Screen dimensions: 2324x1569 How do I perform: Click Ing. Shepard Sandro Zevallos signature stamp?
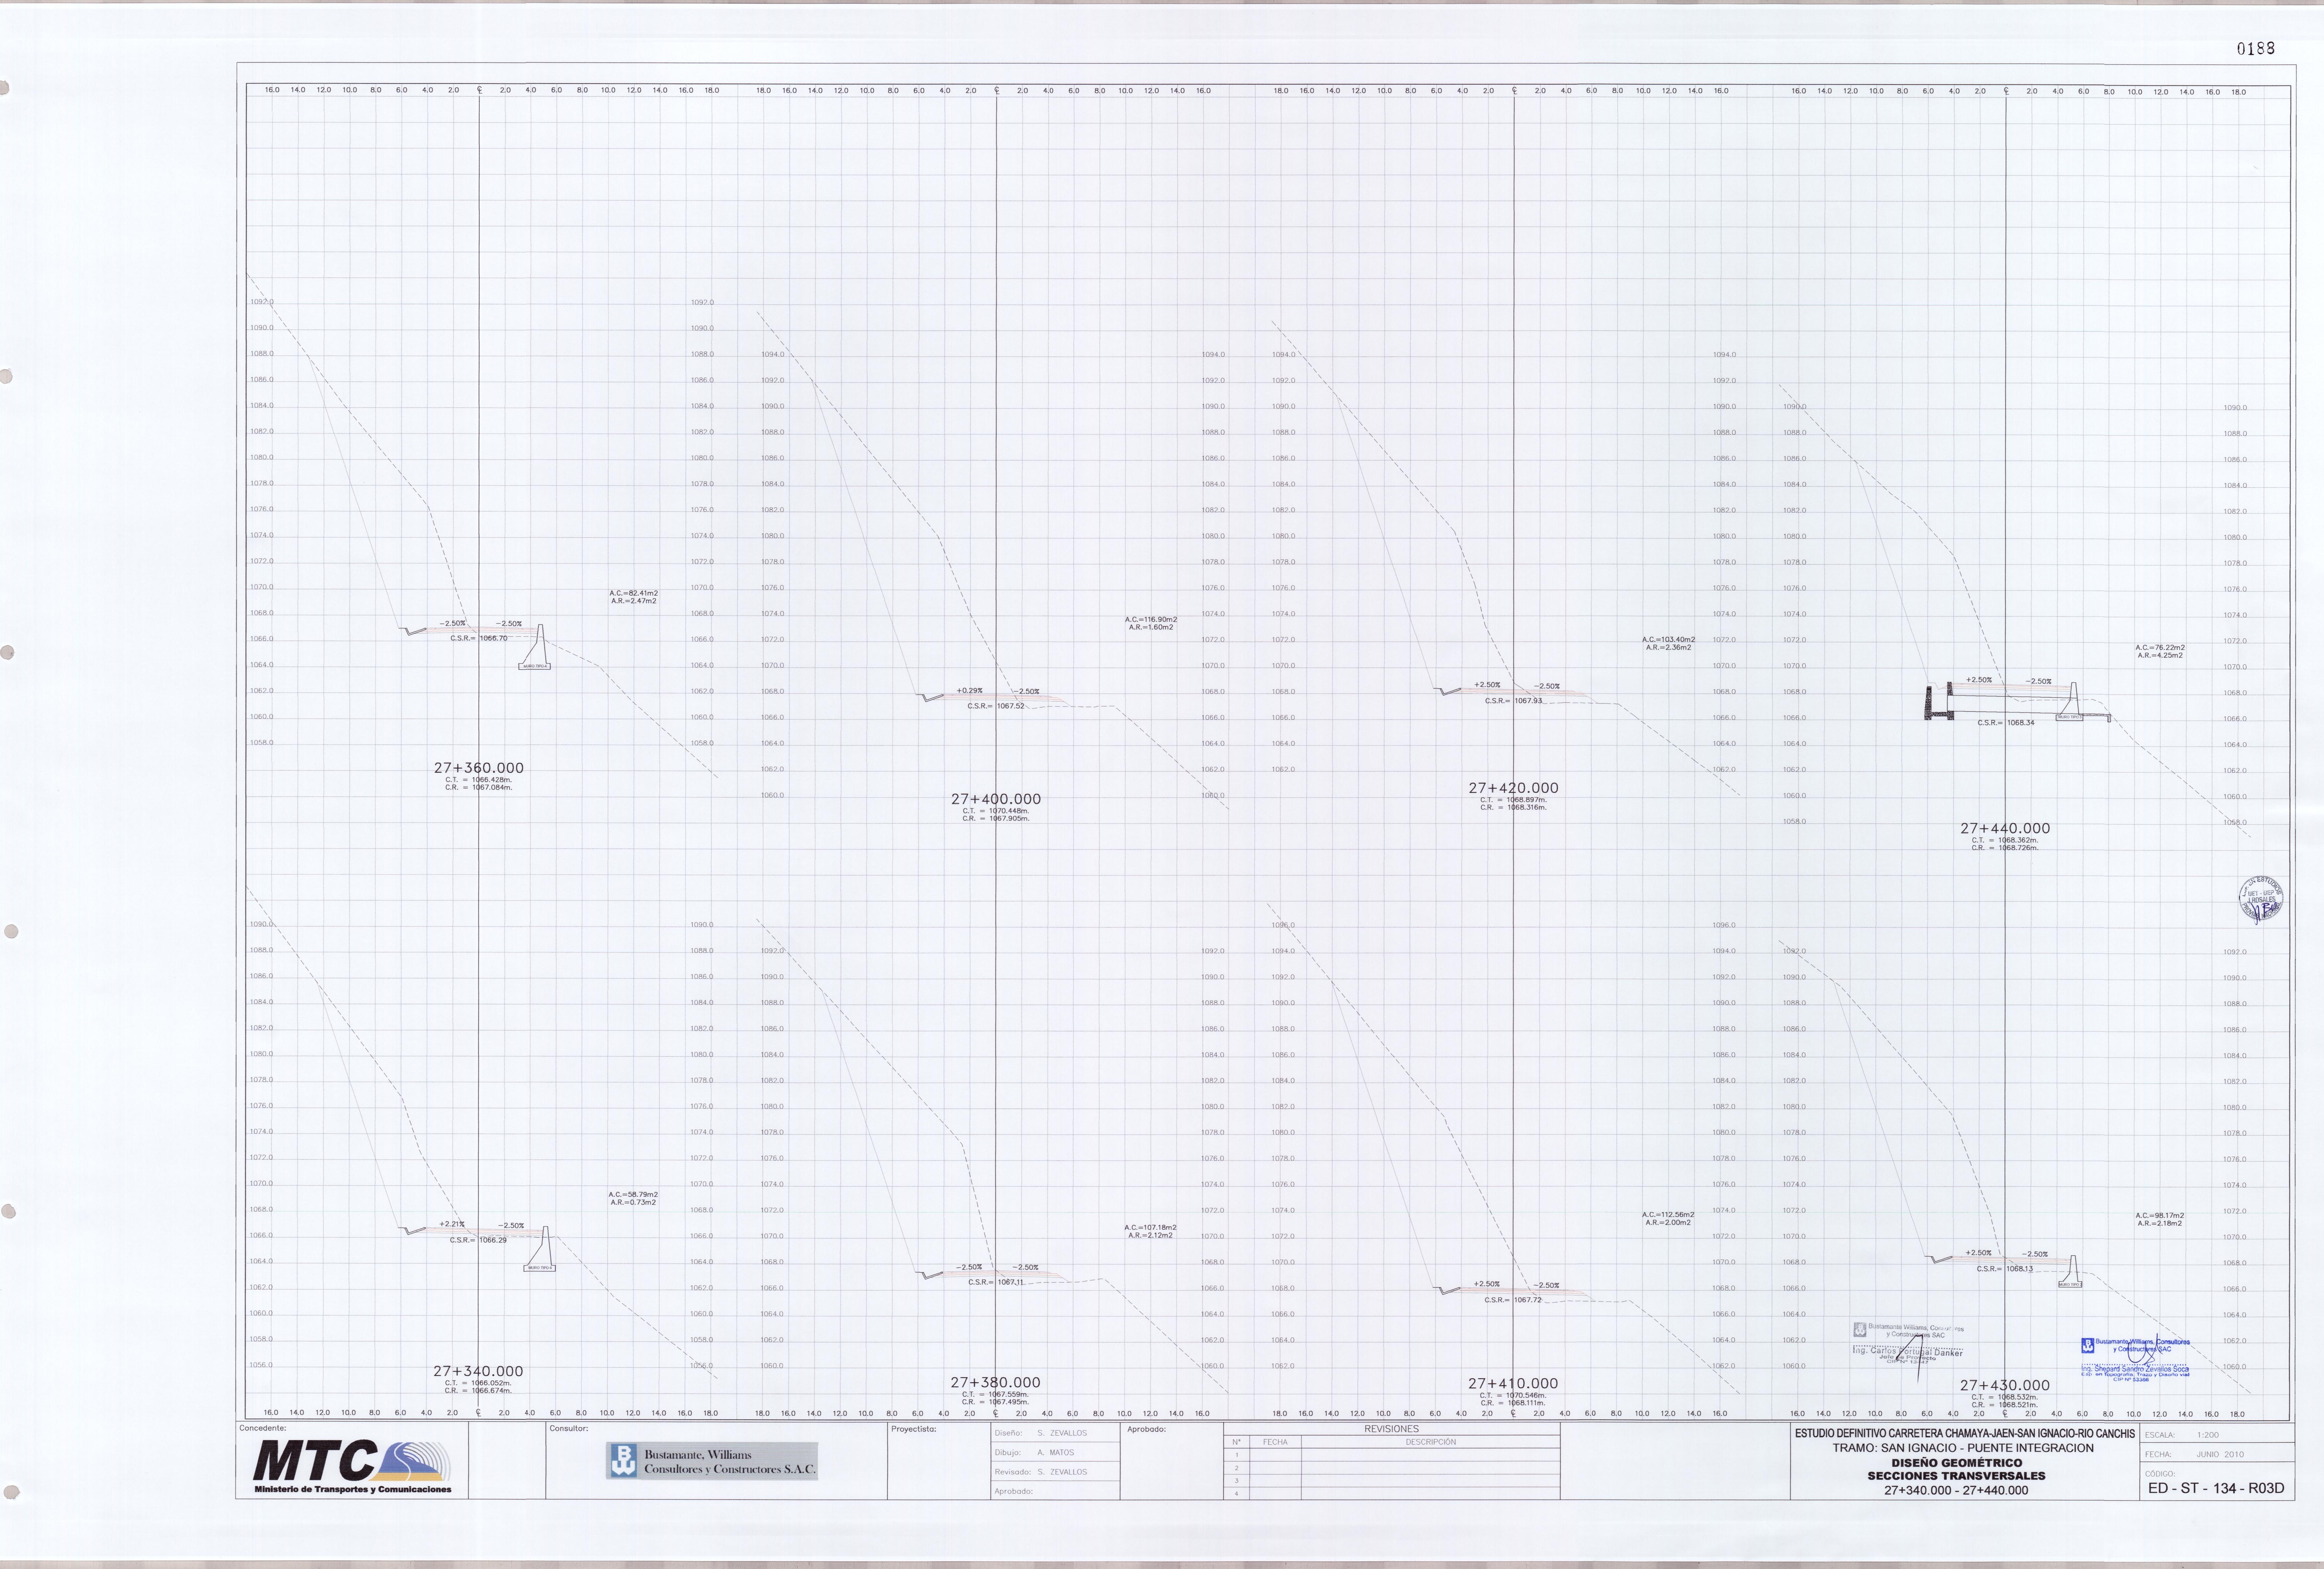[x=2135, y=1360]
